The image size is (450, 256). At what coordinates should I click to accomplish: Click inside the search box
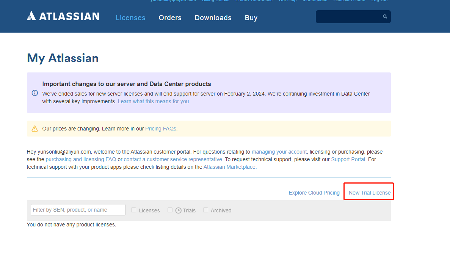coord(349,16)
